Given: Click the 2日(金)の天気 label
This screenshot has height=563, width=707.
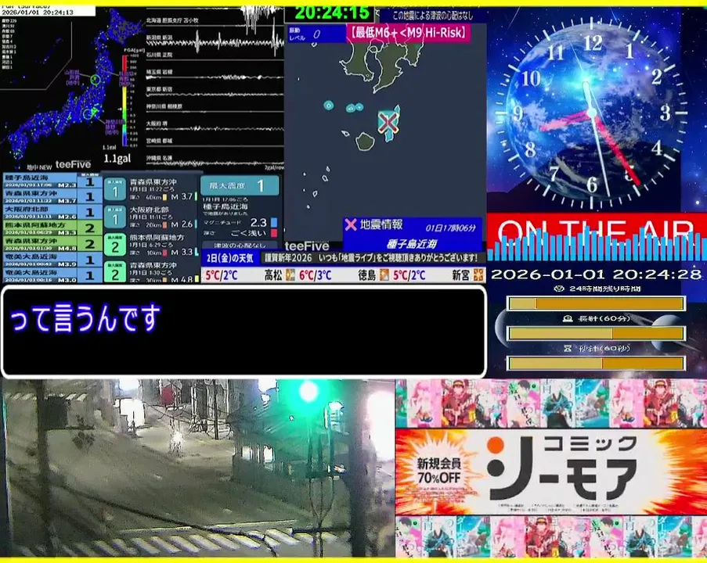Looking at the screenshot, I should 229,258.
